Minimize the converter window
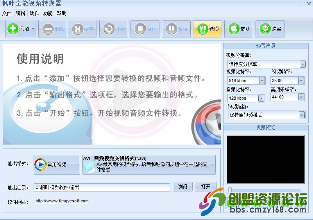Screen dimensions: 313x220 pos(299,4)
